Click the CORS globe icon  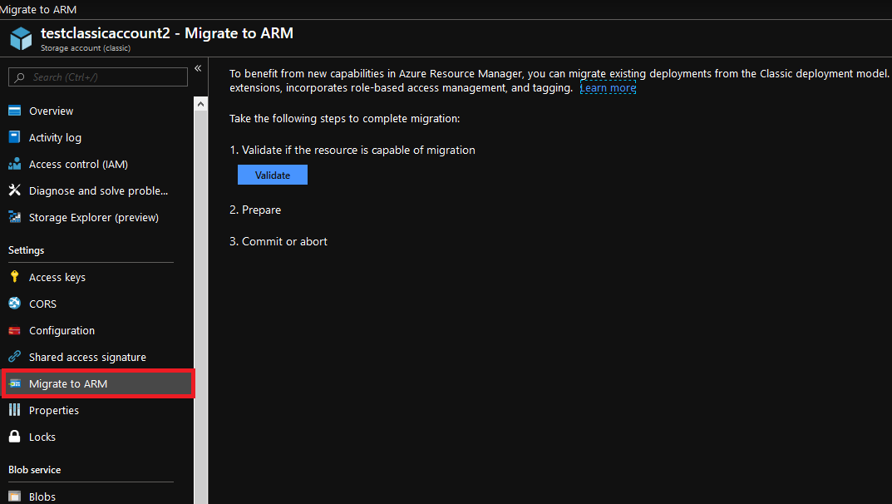[15, 304]
